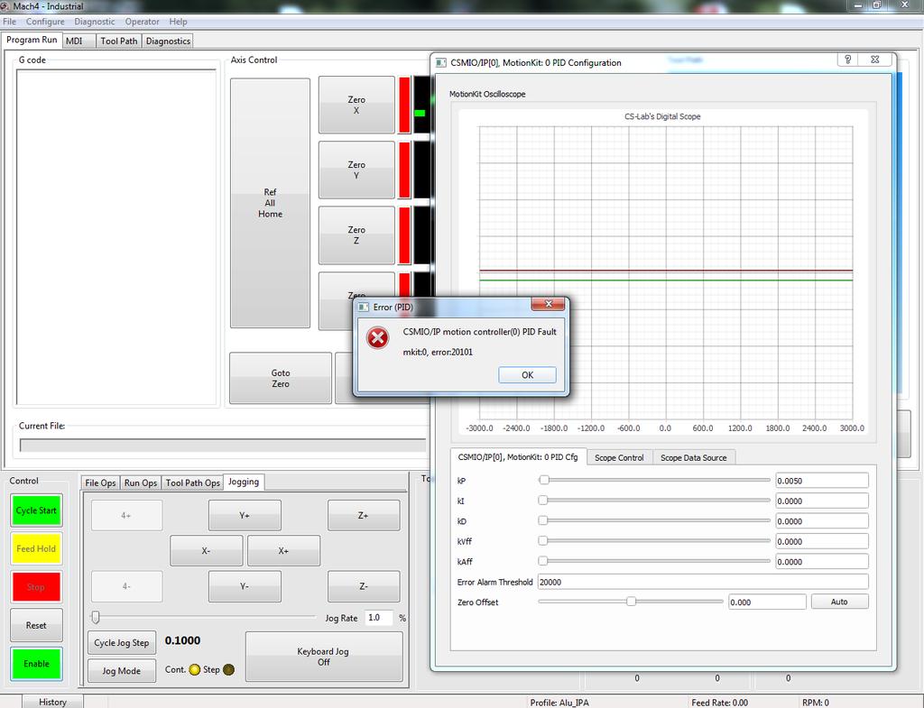
Task: Click the Error (PID) dialog title icon
Action: [x=363, y=307]
